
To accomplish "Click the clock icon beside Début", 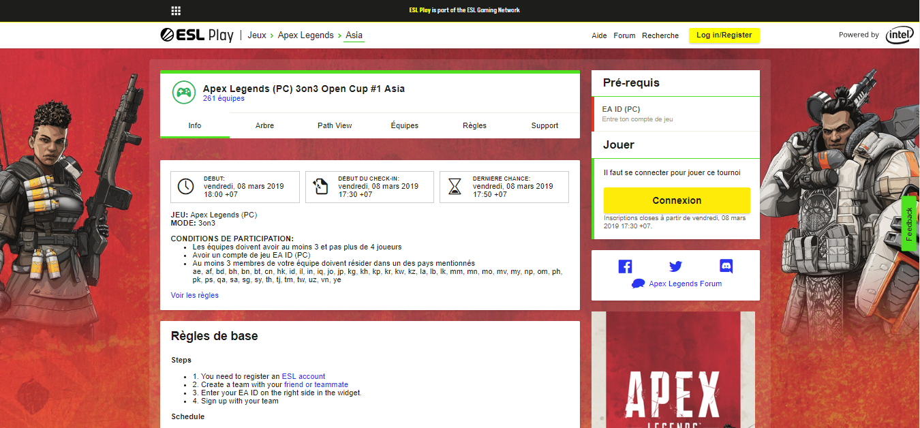I will [x=185, y=187].
